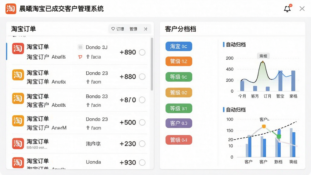Click the upper 自动归档 chart title
Screen dimensions: 311x175
[x=236, y=45]
